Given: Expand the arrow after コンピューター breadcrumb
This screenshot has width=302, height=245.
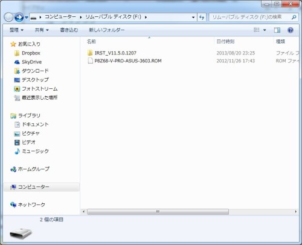Looking at the screenshot, I should 81,18.
